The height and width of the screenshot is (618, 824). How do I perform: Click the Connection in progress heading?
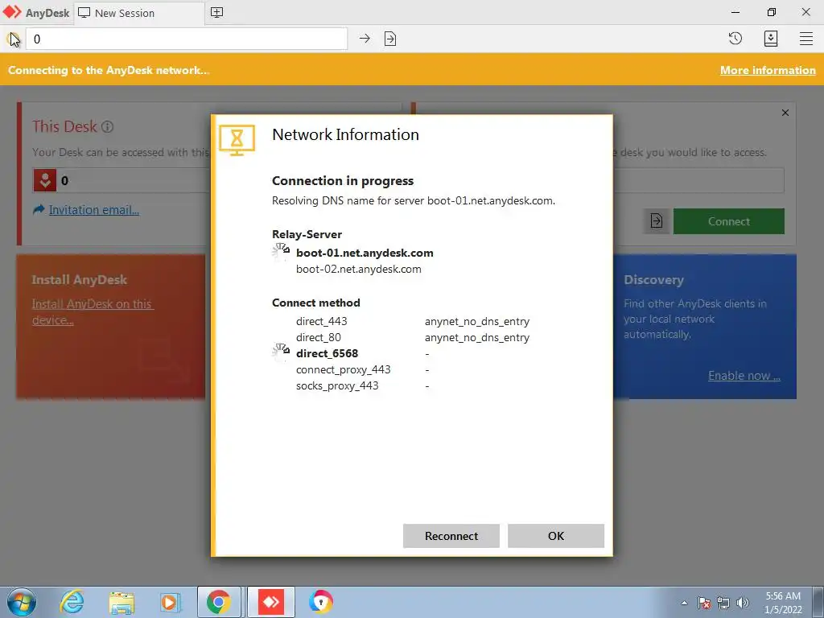pos(343,181)
